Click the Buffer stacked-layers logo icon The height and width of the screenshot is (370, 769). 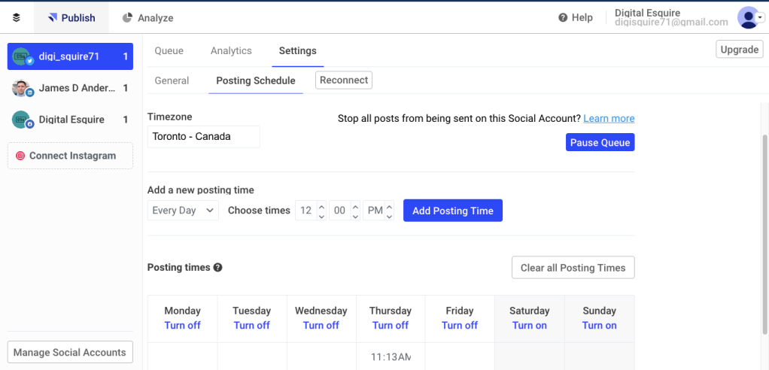[17, 17]
